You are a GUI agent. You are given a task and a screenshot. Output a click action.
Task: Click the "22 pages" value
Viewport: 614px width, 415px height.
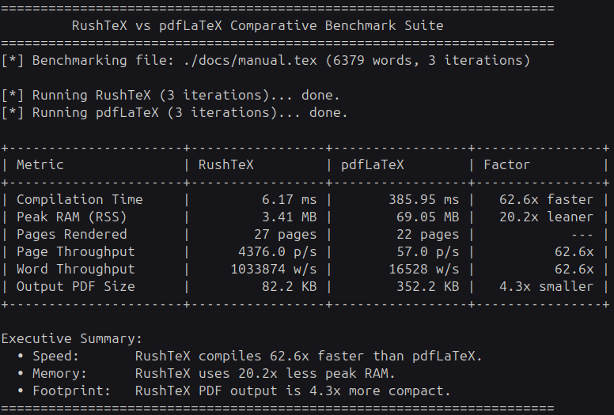tap(427, 235)
